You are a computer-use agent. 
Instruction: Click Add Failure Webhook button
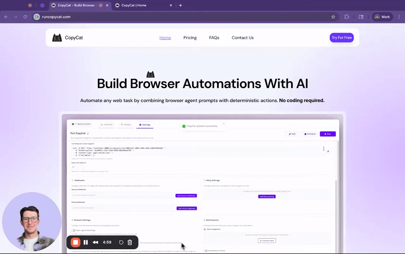[x=187, y=208]
